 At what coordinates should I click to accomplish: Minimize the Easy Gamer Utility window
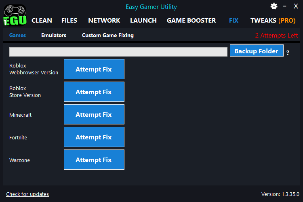285,6
